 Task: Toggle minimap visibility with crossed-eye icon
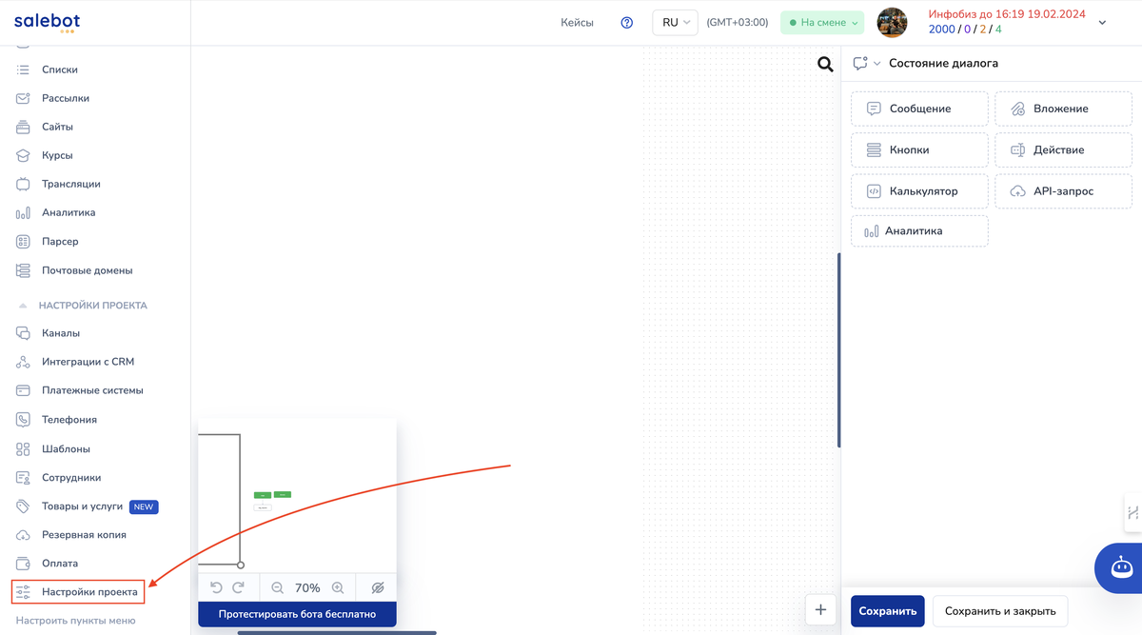point(378,588)
